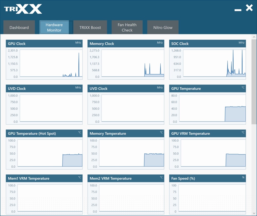Image resolution: width=257 pixels, height=216 pixels.
Task: Click the 'SOC Clock' panel title
Action: 180,44
